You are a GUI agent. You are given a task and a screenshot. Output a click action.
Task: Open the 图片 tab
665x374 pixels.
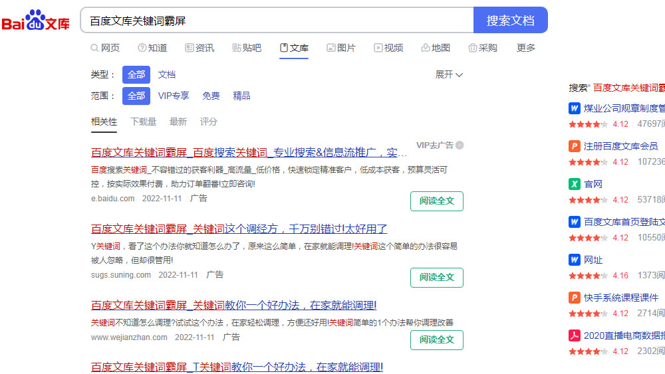click(x=341, y=48)
